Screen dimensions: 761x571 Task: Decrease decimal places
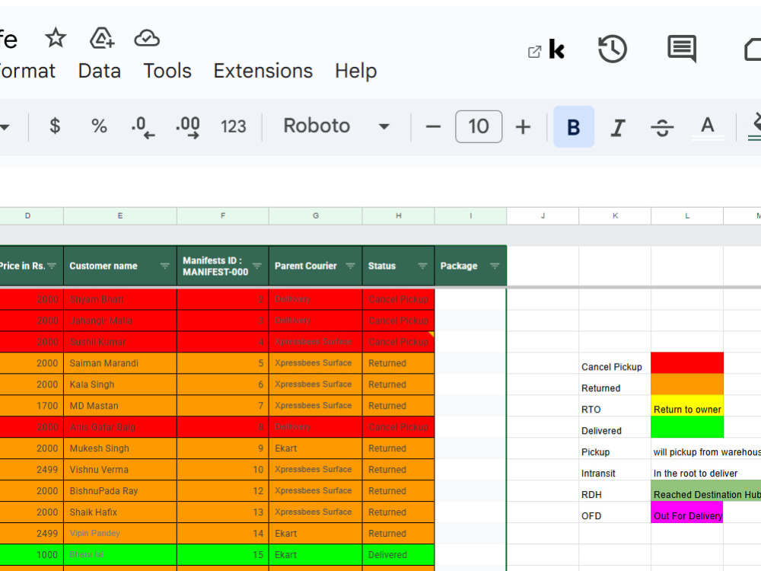[143, 126]
